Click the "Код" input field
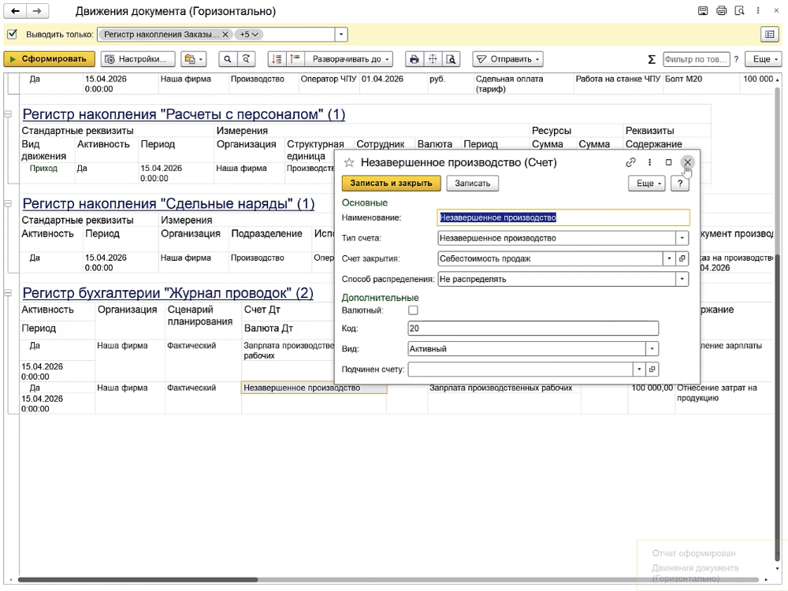This screenshot has height=591, width=788. (533, 328)
